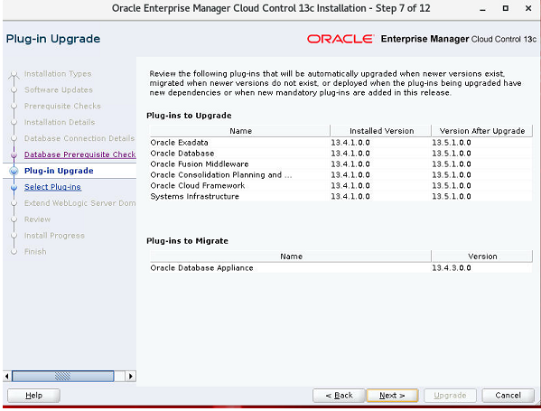Click the Name column header in Upgrade table
The image size is (541, 411).
coord(240,131)
